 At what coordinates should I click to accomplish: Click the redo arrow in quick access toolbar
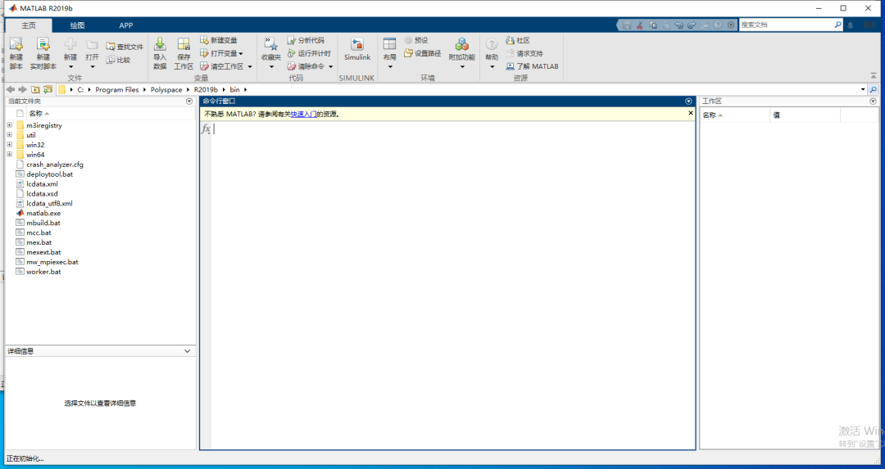click(692, 25)
